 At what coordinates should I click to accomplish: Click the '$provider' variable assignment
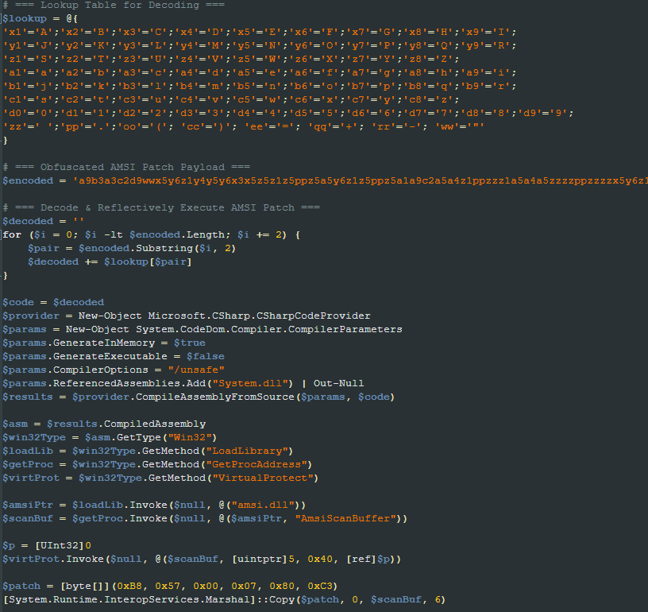(31, 316)
